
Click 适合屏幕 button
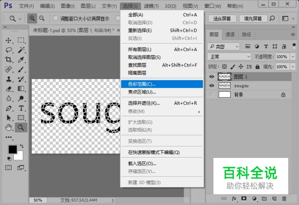[x=222, y=19]
